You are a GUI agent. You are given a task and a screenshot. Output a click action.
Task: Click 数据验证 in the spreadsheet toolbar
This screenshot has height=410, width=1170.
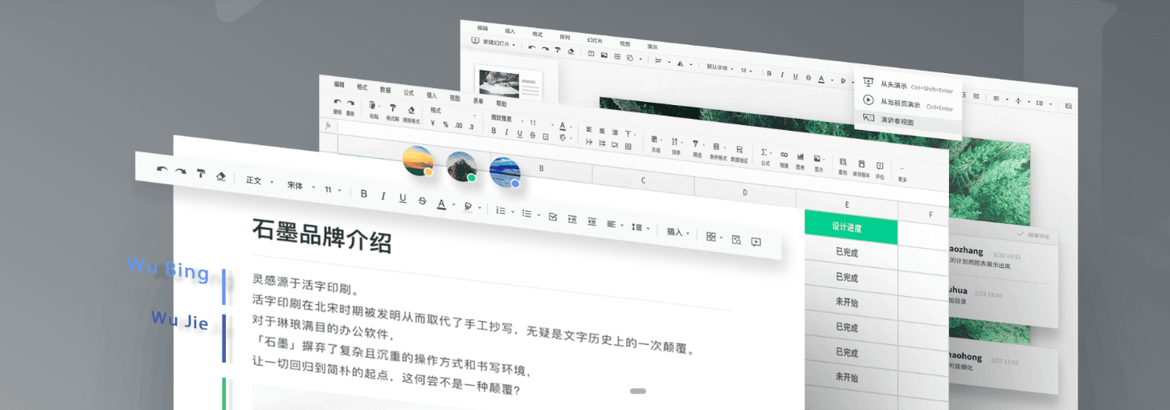739,155
